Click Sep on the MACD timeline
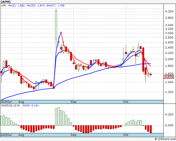 pos(74,135)
